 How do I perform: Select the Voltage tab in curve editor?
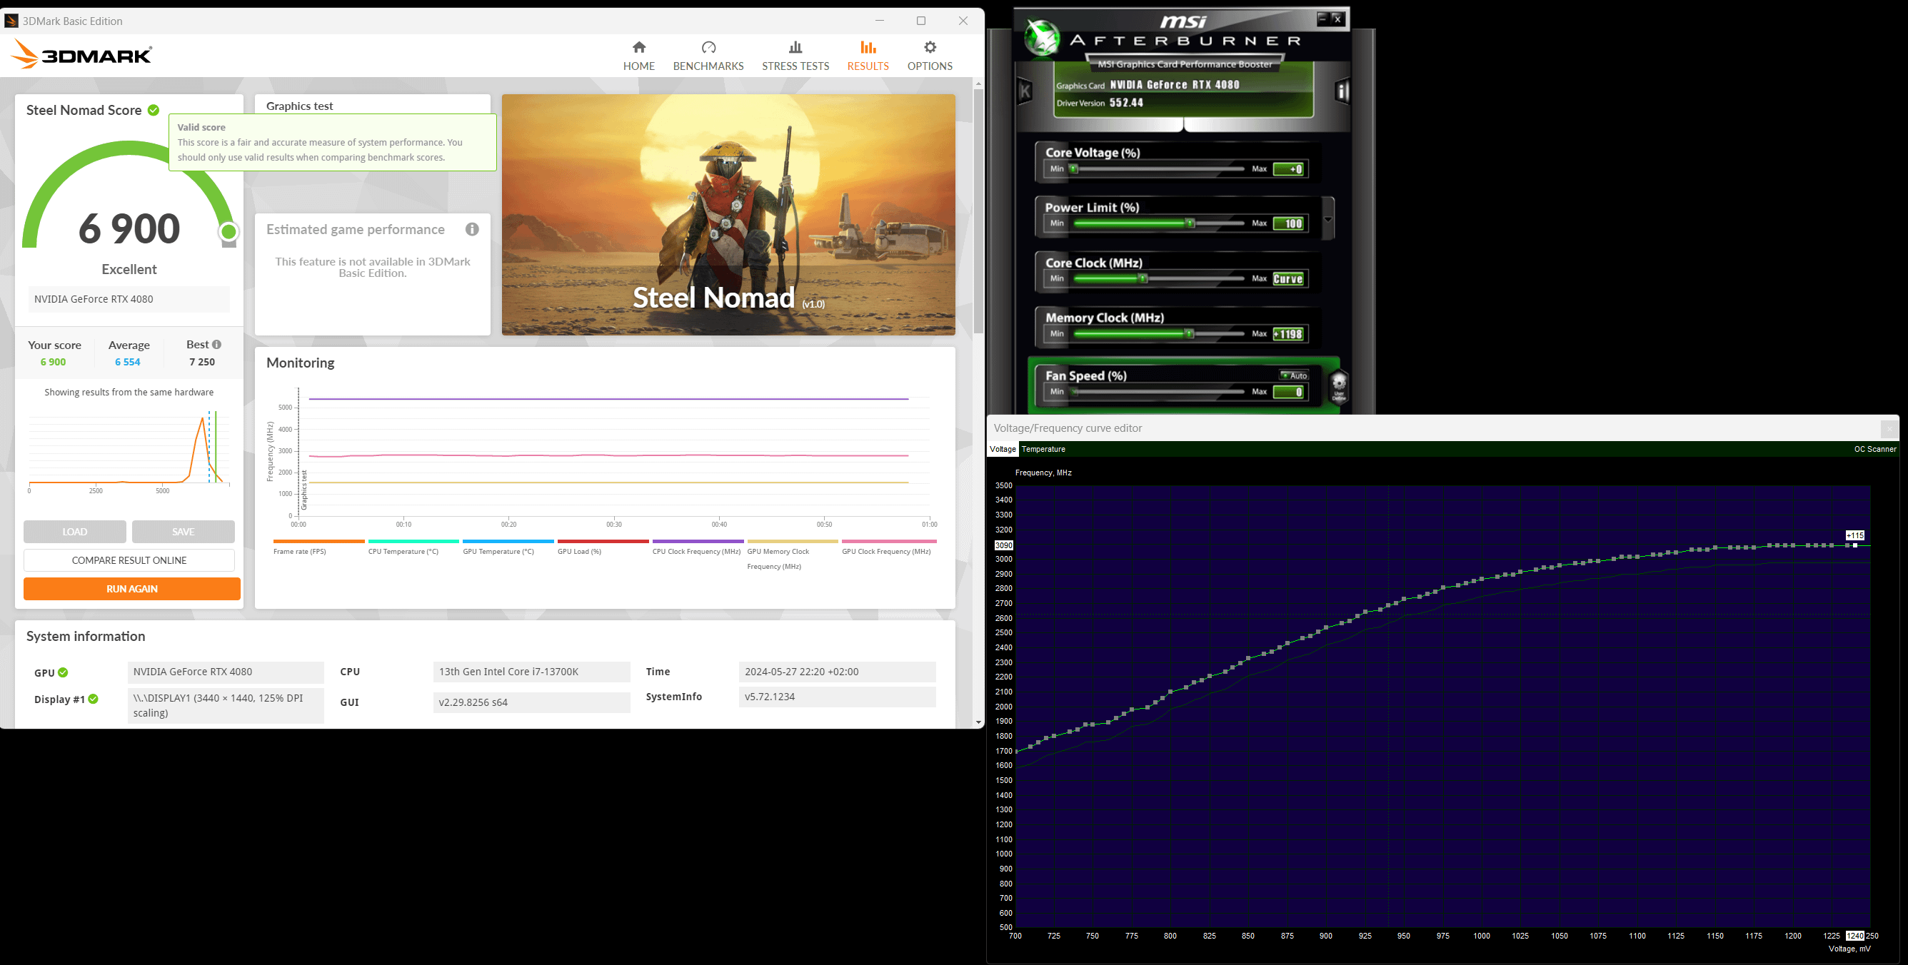(1003, 449)
